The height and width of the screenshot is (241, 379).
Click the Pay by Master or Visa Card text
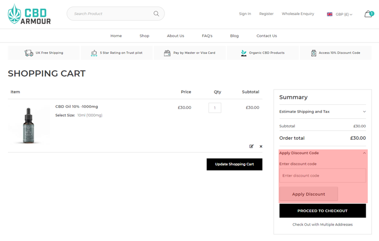[x=194, y=53]
